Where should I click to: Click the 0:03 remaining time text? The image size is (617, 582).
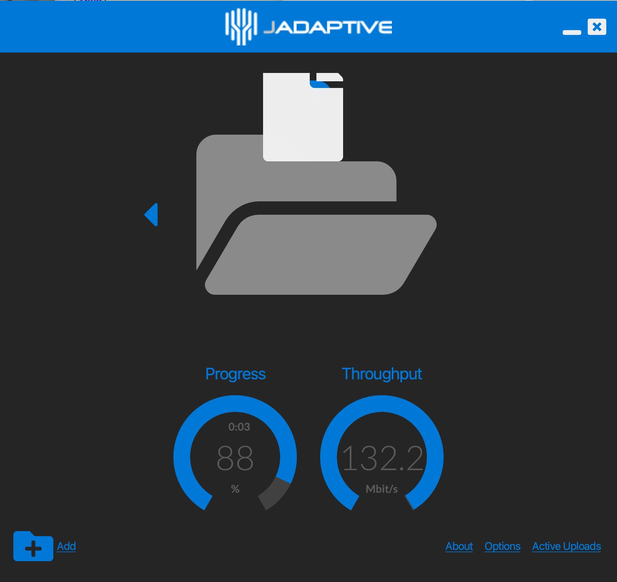(239, 427)
